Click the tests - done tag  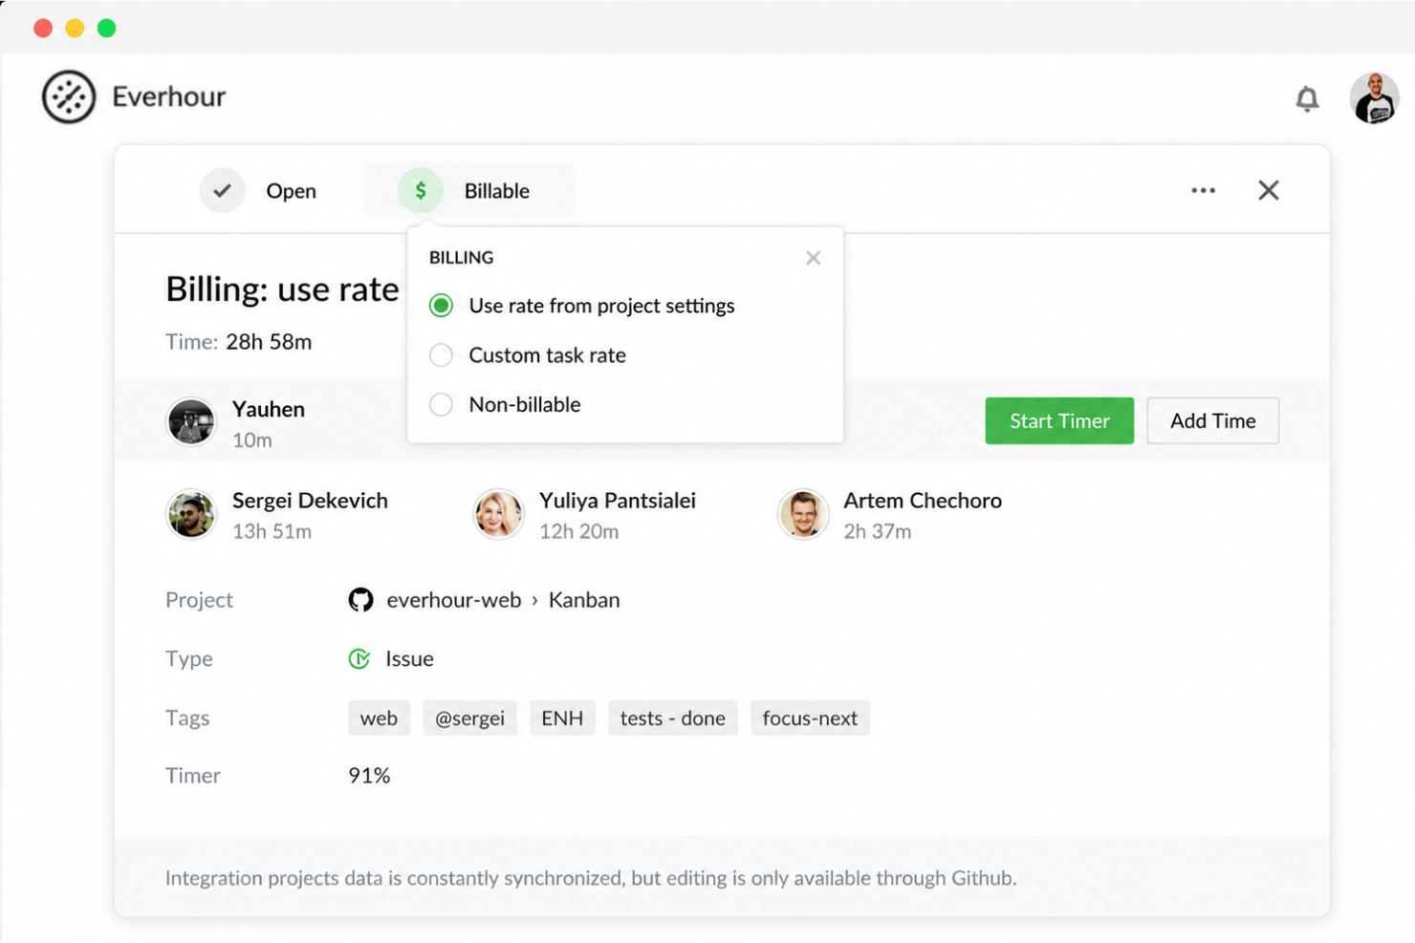point(673,718)
